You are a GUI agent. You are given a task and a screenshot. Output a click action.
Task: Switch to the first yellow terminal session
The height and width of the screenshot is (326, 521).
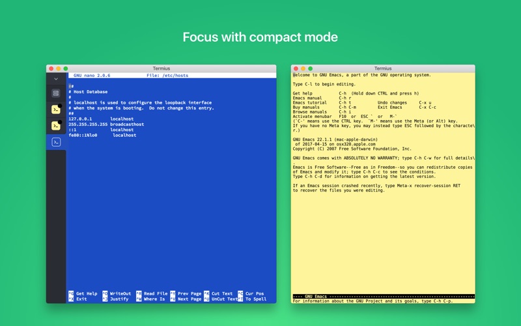coord(56,110)
